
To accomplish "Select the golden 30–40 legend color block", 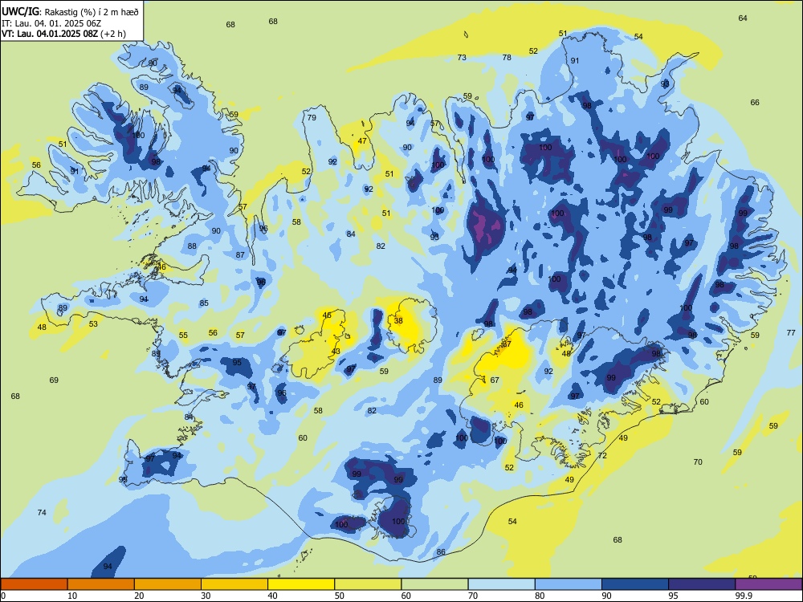I will [x=234, y=584].
